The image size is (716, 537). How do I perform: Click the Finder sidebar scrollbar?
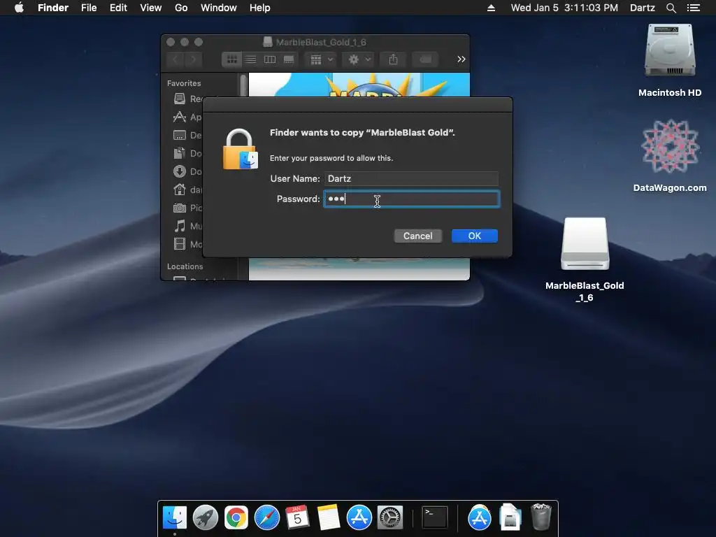point(243,85)
